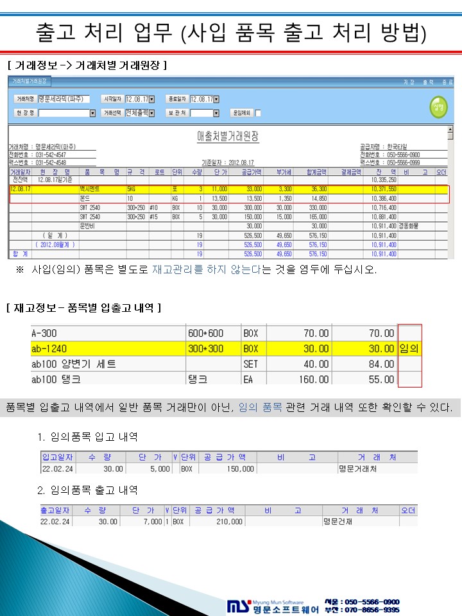
Task: Select the 거래처별거래원장 tab
Action: (x=29, y=81)
